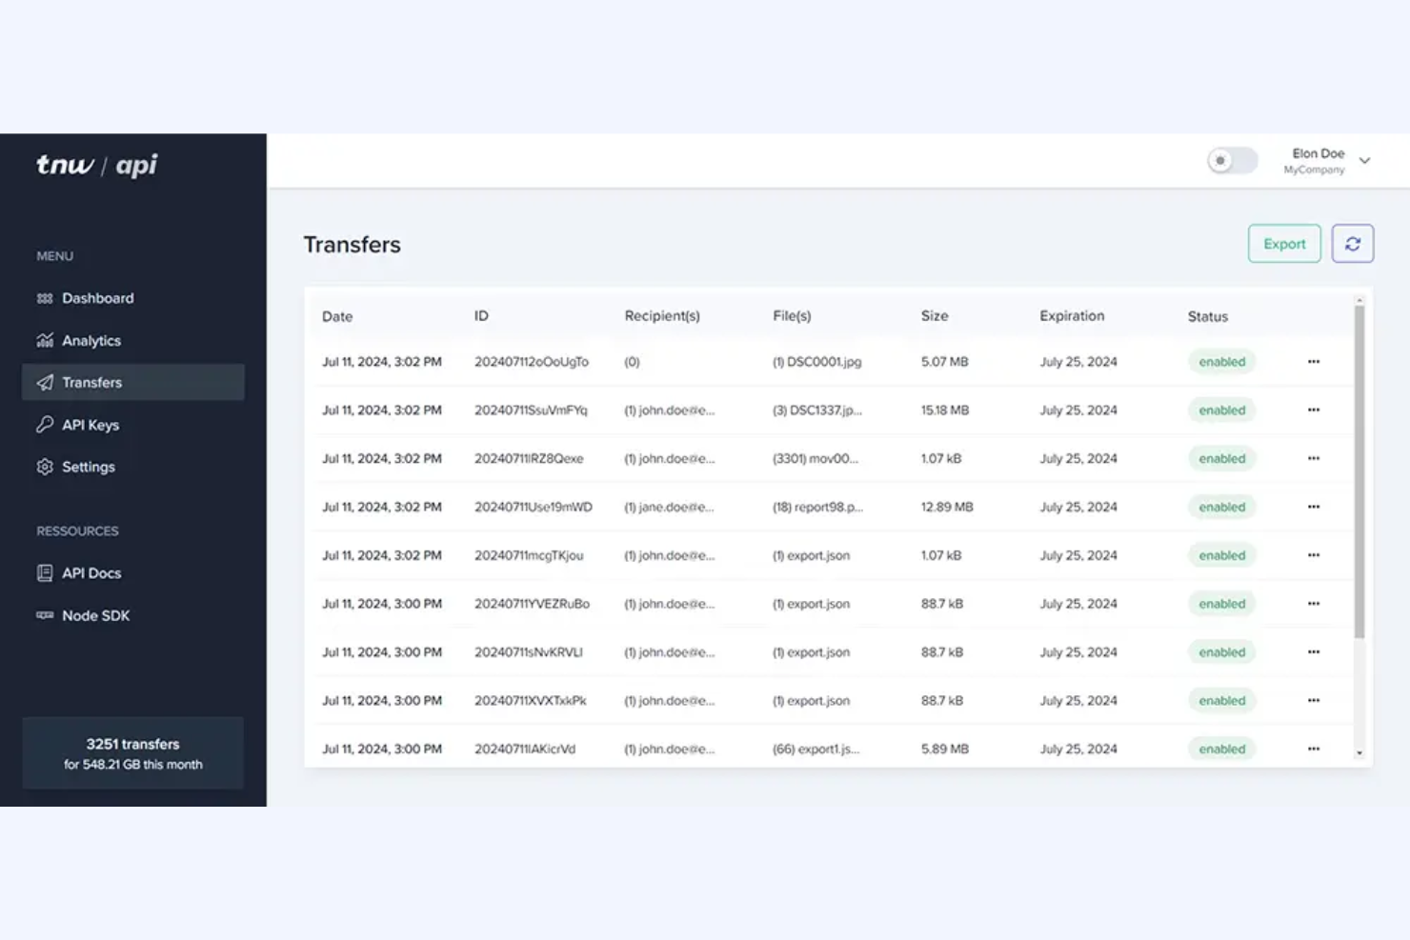Click the Export button
The image size is (1410, 940).
1283,243
